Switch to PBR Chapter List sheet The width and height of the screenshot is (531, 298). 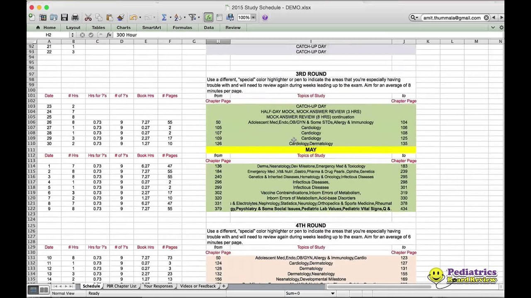pyautogui.click(x=122, y=286)
